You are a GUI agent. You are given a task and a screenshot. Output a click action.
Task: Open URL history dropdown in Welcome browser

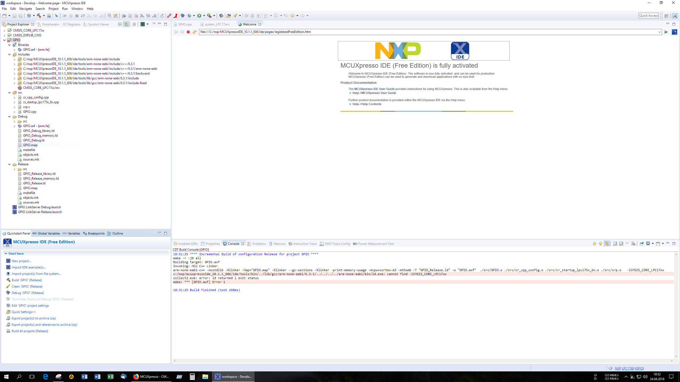coord(659,32)
